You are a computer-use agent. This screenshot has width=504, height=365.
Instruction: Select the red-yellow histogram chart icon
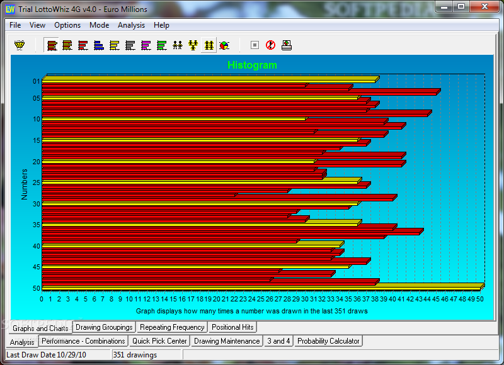52,45
